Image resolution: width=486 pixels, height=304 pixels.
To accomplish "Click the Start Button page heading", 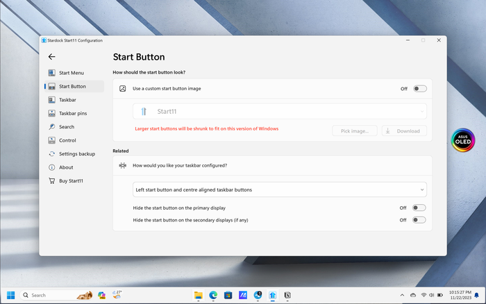I will pyautogui.click(x=139, y=57).
